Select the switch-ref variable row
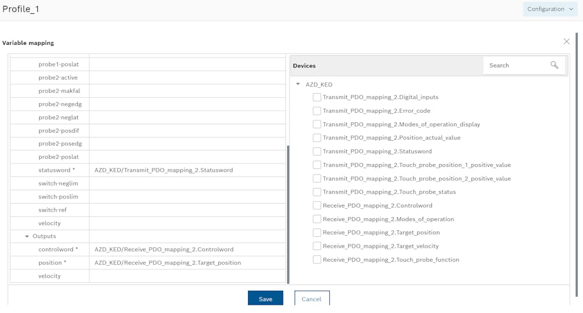This screenshot has height=313, width=583. [x=148, y=210]
